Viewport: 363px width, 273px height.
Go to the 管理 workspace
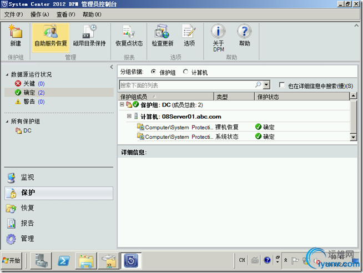59,239
